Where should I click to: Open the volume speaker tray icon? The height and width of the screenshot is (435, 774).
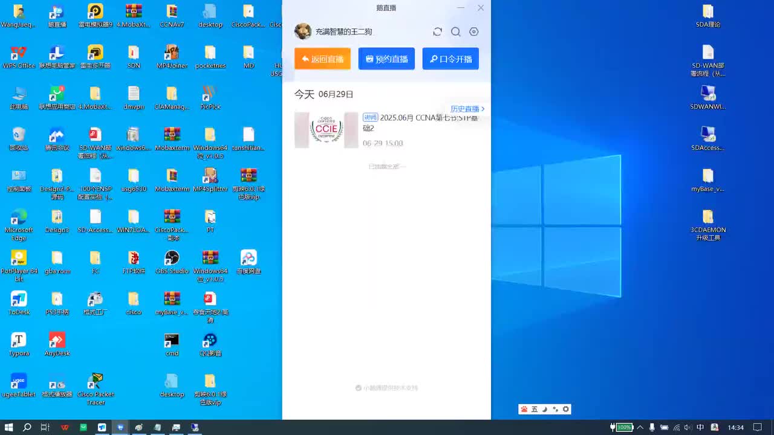[x=688, y=427]
